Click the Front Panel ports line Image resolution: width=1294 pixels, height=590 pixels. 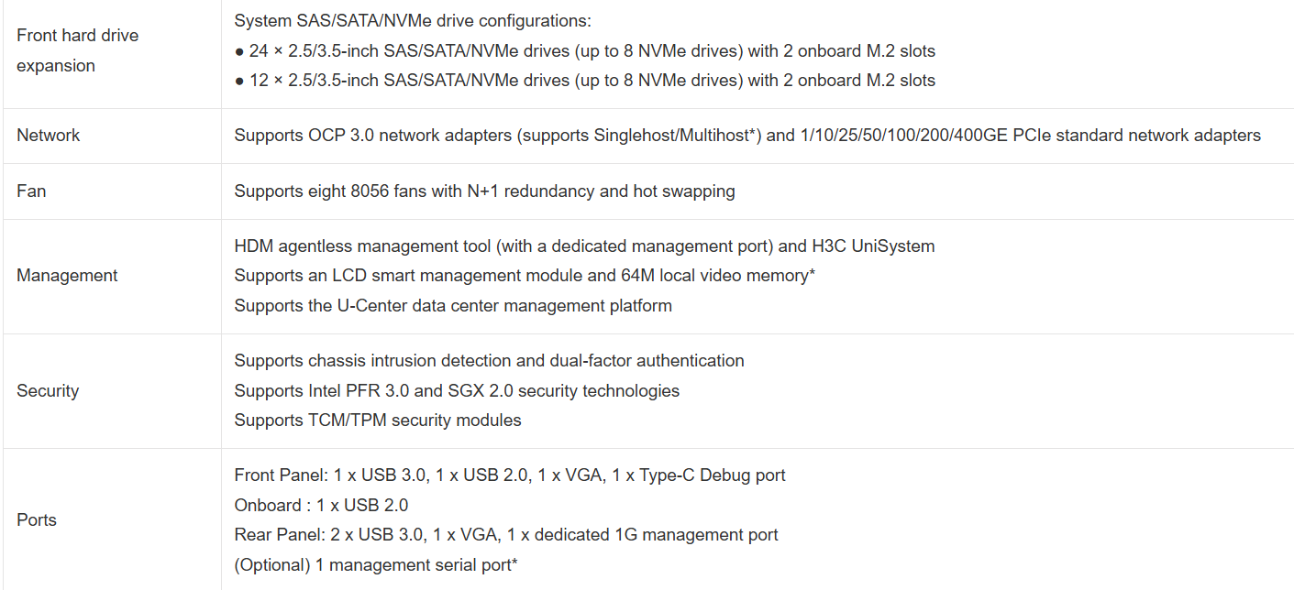pyautogui.click(x=510, y=475)
